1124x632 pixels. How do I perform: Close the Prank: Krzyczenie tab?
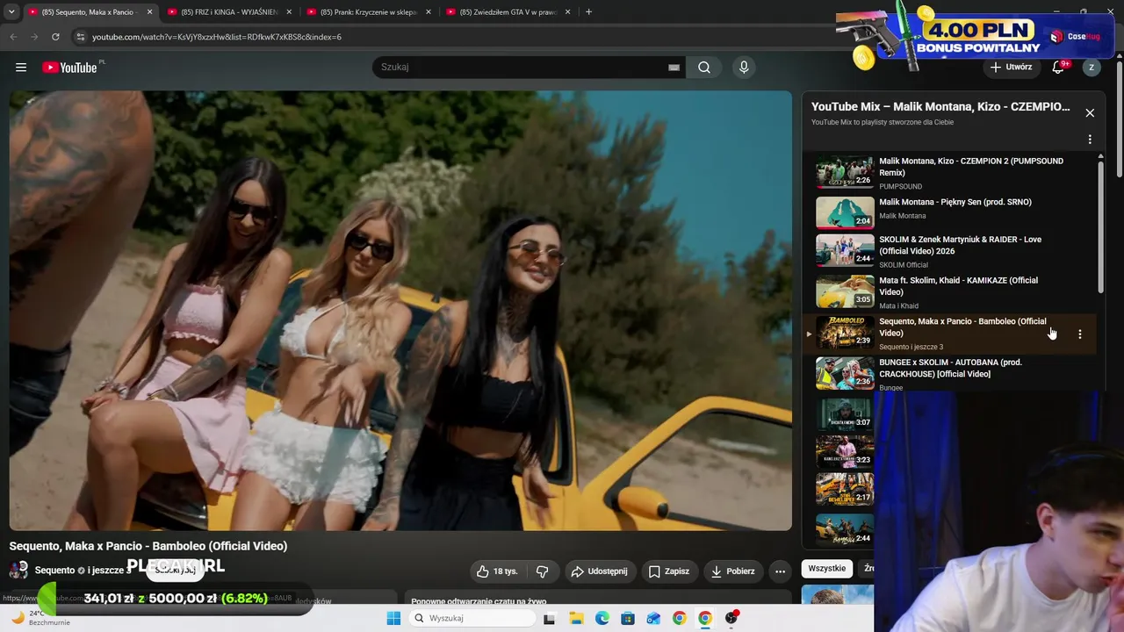click(429, 12)
